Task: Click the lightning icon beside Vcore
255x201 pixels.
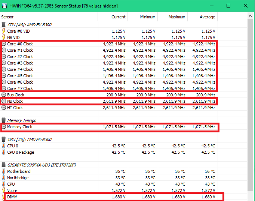Action: (3, 190)
